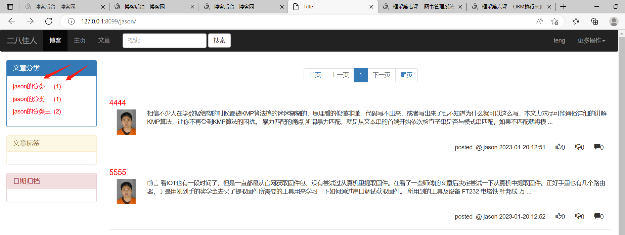Image resolution: width=625 pixels, height=235 pixels.
Task: Select the 文章 navbar item
Action: [x=104, y=41]
